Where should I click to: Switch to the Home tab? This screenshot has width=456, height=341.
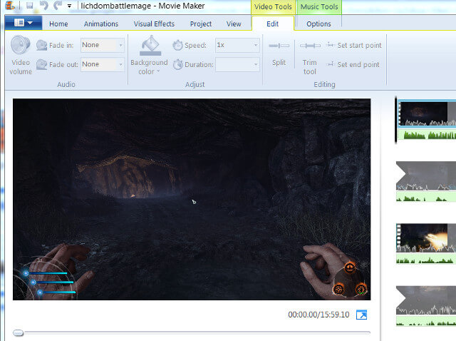(x=58, y=24)
